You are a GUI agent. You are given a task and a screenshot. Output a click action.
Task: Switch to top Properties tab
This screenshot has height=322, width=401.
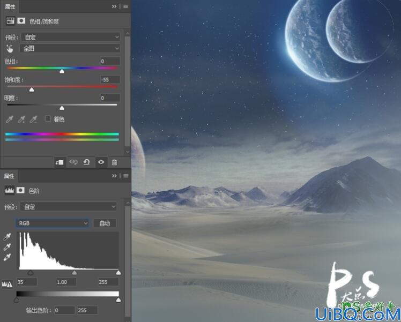pos(10,6)
